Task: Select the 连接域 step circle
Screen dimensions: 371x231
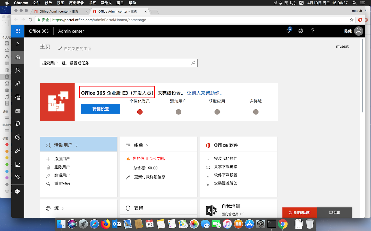Action: pos(256,112)
